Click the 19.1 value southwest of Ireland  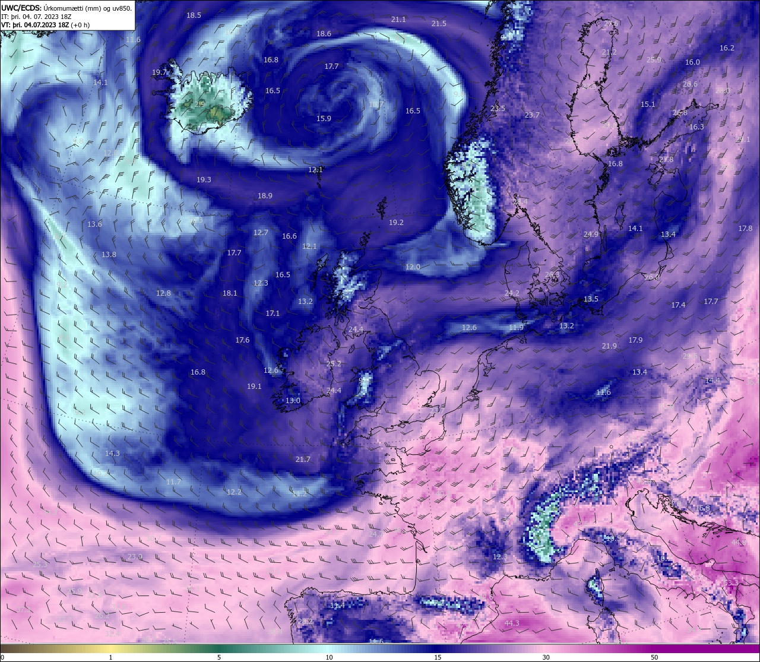(x=254, y=387)
